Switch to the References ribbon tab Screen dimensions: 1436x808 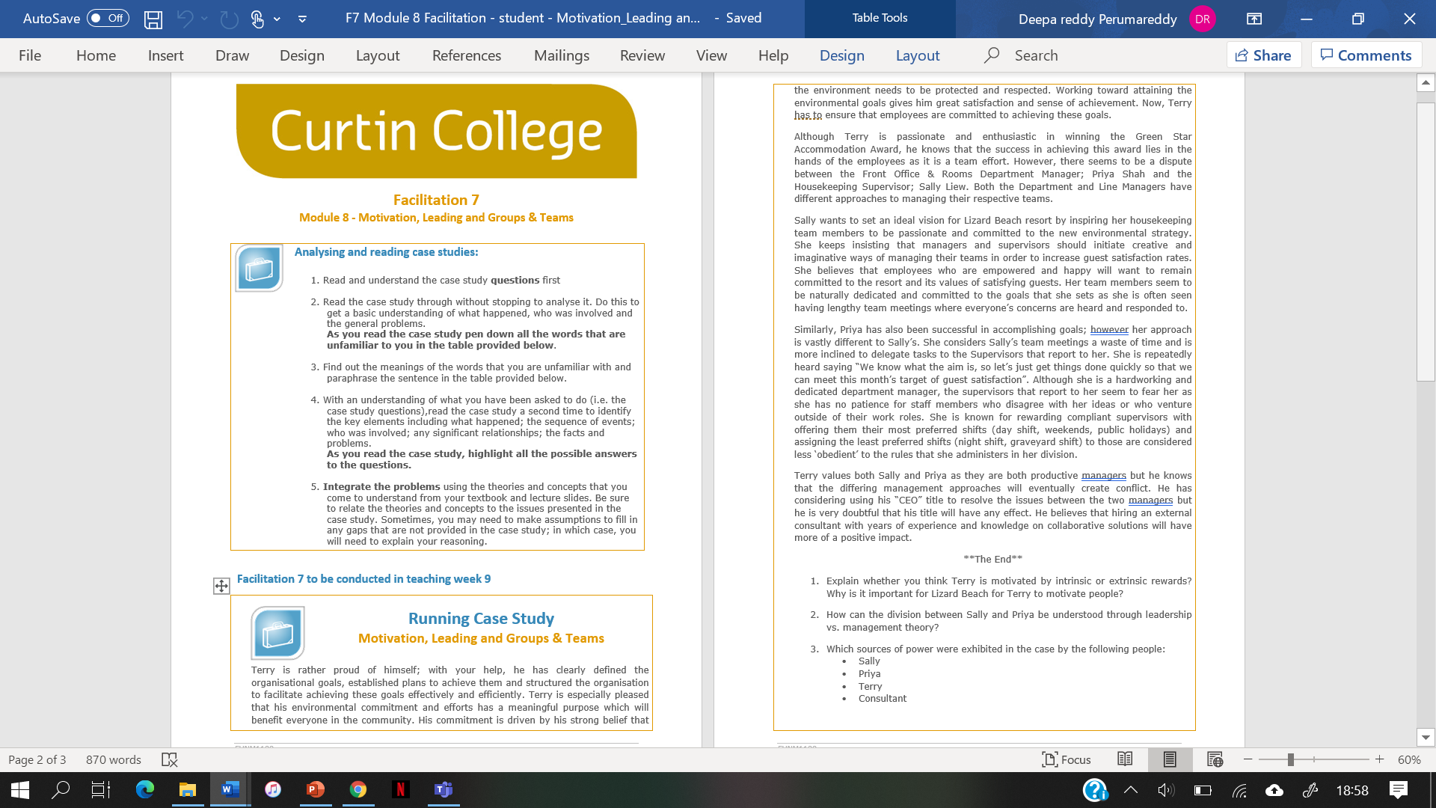pos(467,55)
